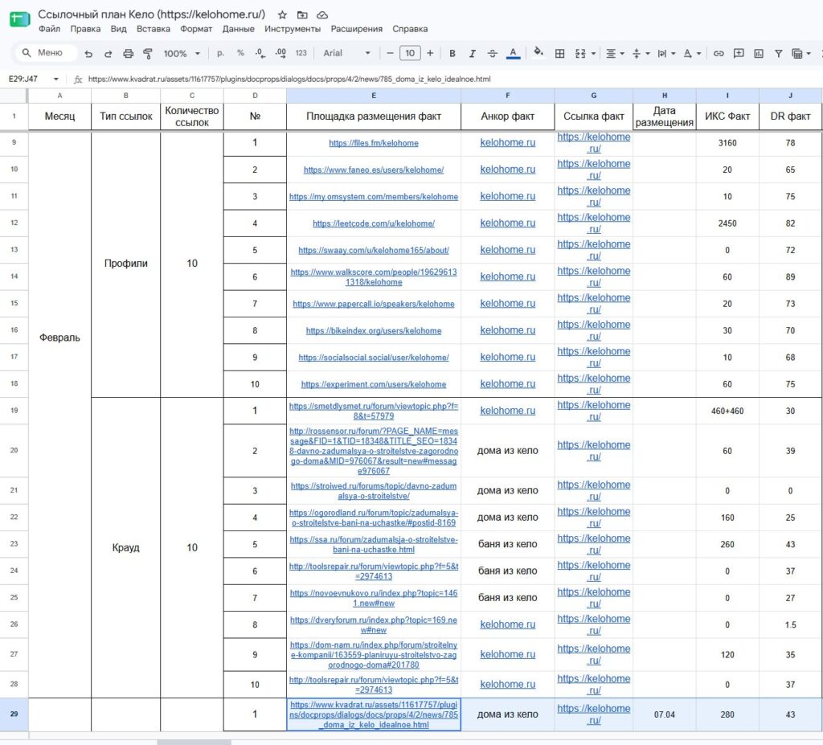Check the cloud save status icon
Screen dimensions: 823x745
(x=322, y=14)
